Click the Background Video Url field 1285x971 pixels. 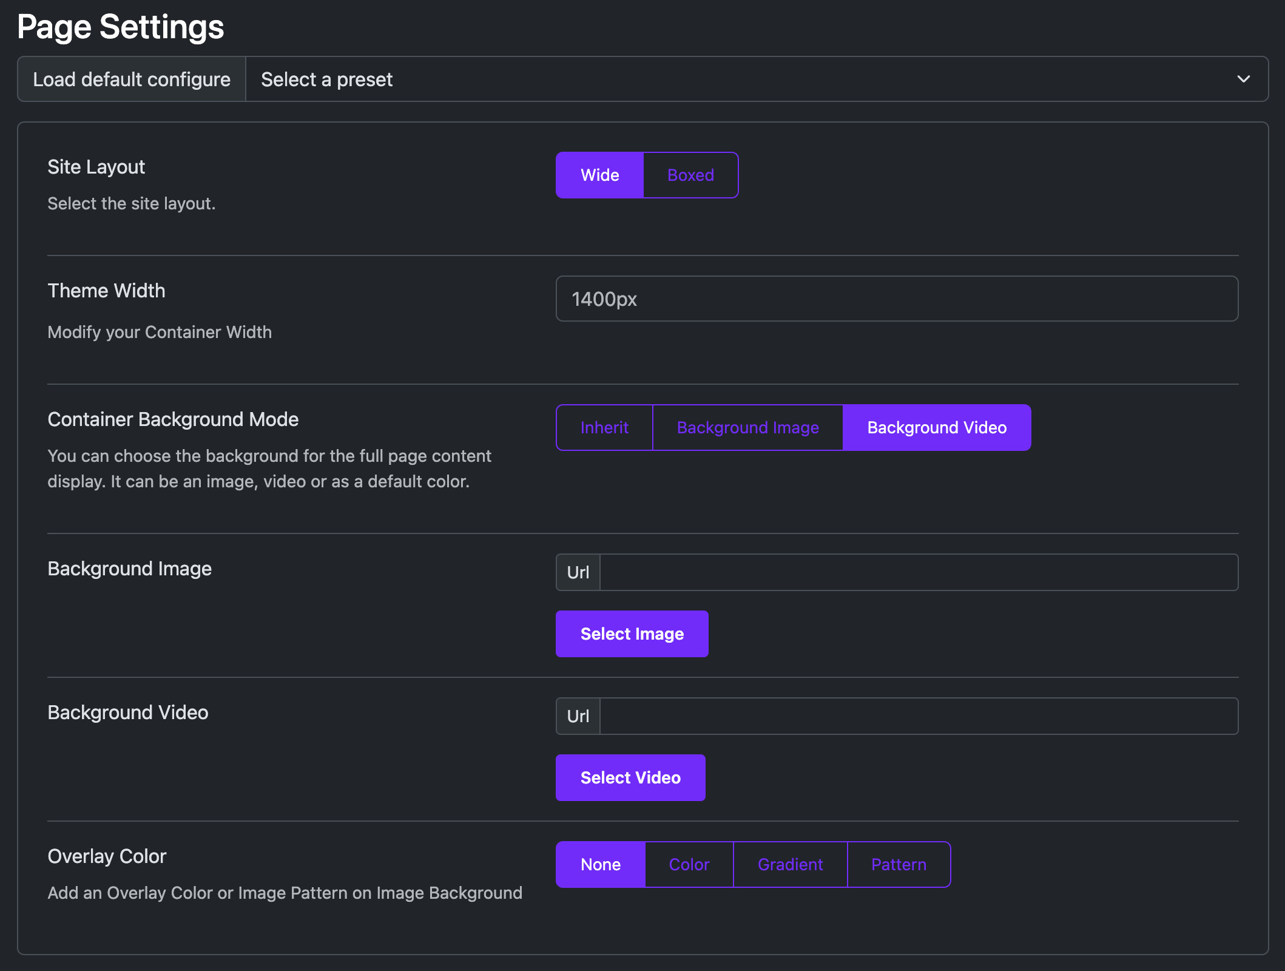pos(919,716)
